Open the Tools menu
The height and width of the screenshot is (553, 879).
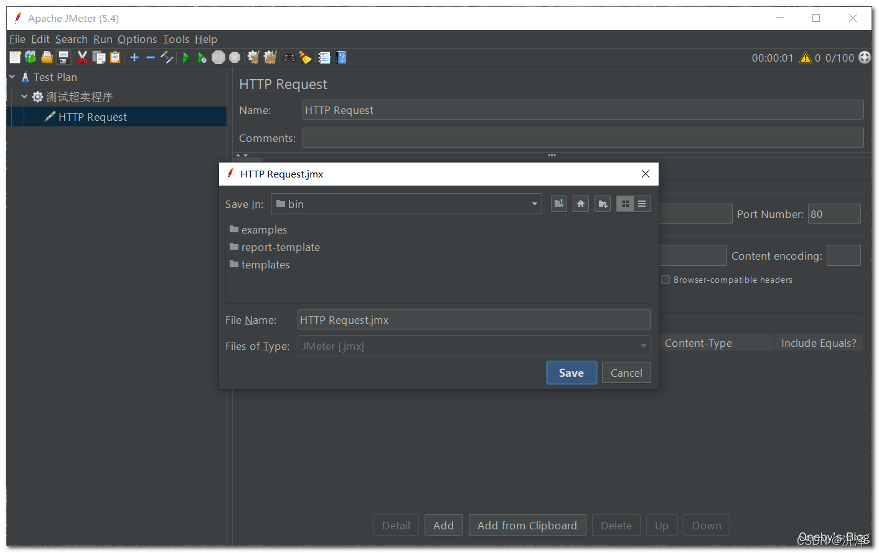point(176,39)
